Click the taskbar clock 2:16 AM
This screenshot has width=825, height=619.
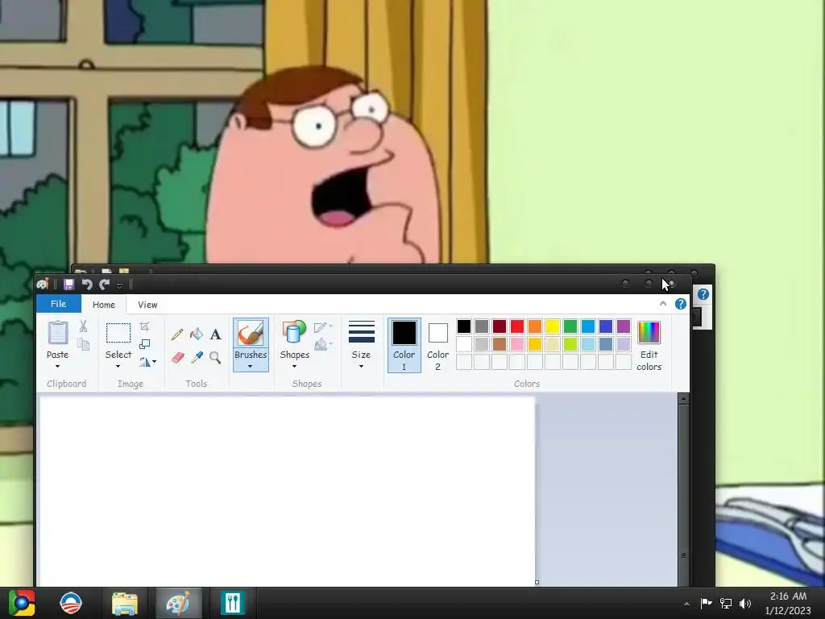pyautogui.click(x=788, y=596)
